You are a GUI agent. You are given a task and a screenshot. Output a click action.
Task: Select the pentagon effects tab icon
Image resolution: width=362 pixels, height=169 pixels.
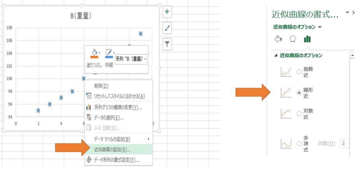(293, 39)
